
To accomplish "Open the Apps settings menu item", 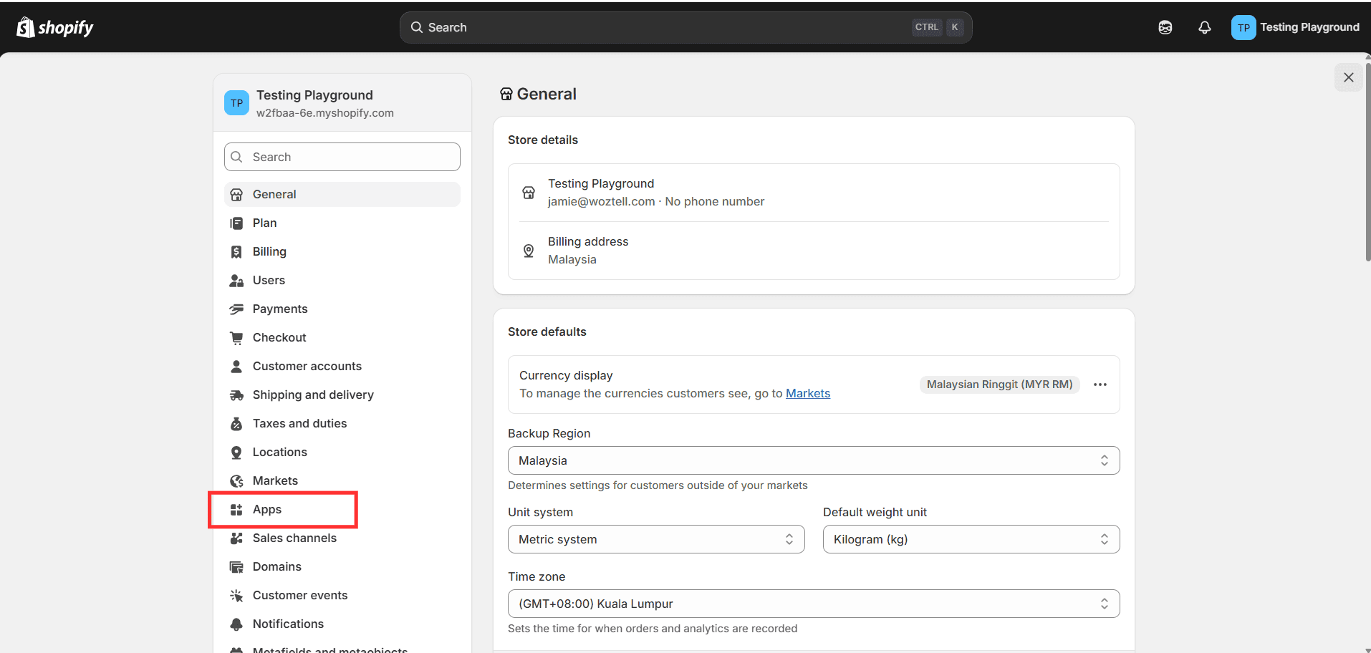I will 267,510.
